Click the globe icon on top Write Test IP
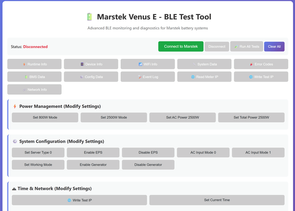295x211 pixels. click(251, 77)
